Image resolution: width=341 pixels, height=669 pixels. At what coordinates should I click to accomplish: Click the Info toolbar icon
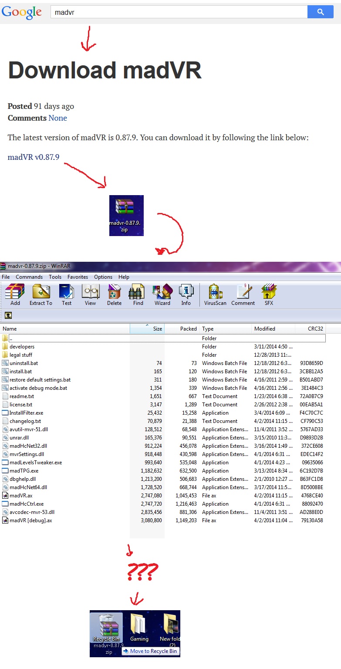click(x=186, y=295)
